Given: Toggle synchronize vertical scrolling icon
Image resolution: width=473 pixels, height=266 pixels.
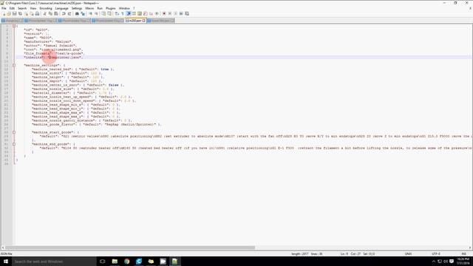Looking at the screenshot, I should point(103,13).
